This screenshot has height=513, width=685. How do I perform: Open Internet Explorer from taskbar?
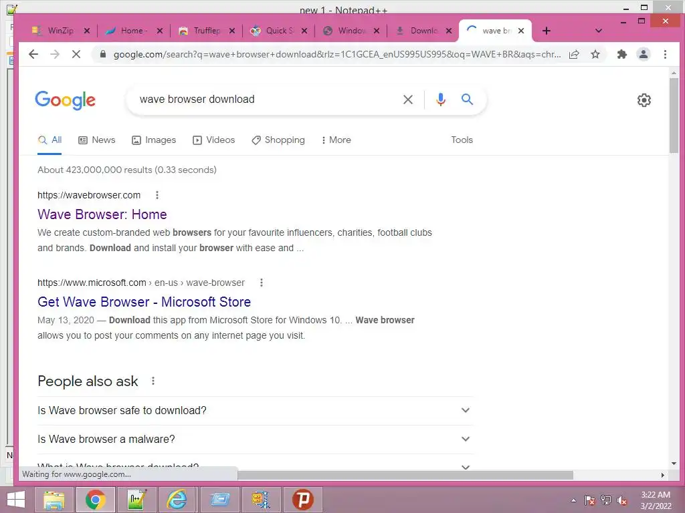(177, 500)
